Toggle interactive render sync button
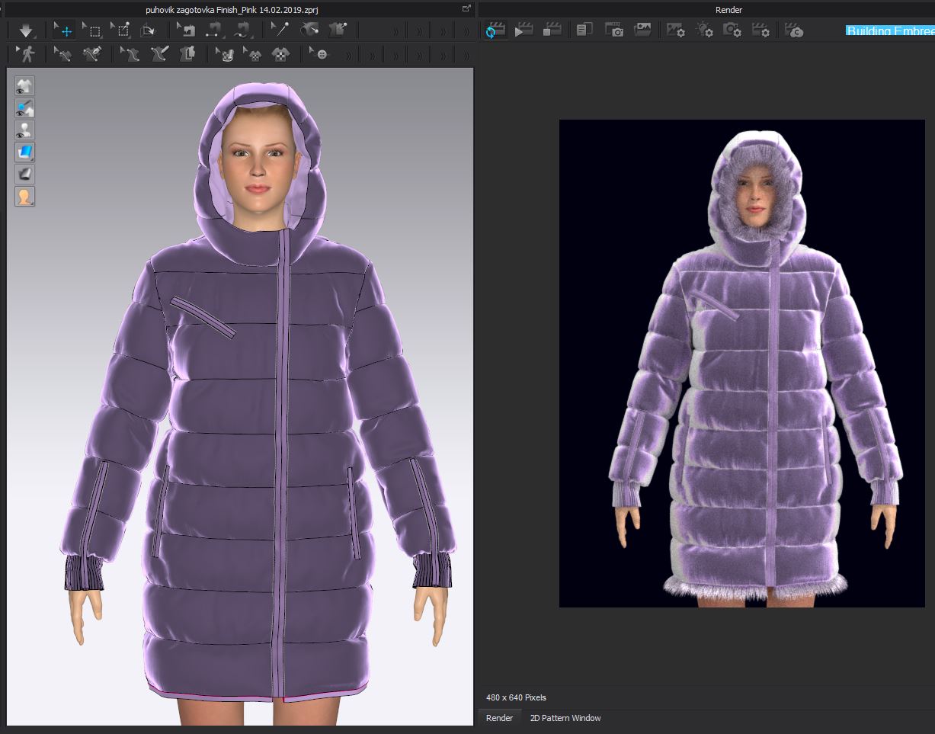The image size is (935, 734). pyautogui.click(x=495, y=30)
